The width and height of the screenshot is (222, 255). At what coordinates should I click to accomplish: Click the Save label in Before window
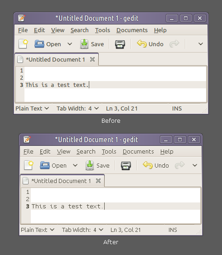tap(97, 44)
